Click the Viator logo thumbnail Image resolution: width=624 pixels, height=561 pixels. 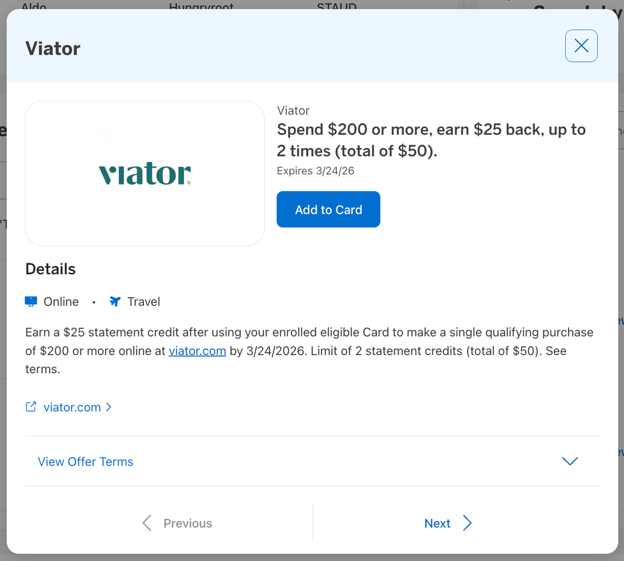pyautogui.click(x=145, y=173)
